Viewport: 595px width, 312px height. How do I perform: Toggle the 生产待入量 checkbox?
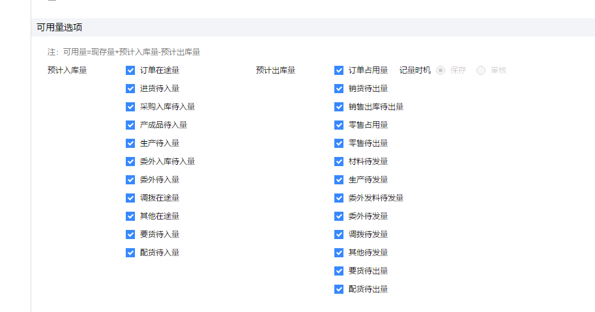click(x=130, y=143)
